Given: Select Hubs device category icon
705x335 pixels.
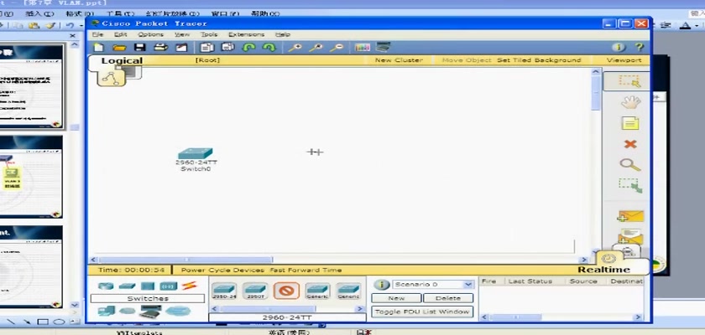Looking at the screenshot, I should tap(148, 286).
